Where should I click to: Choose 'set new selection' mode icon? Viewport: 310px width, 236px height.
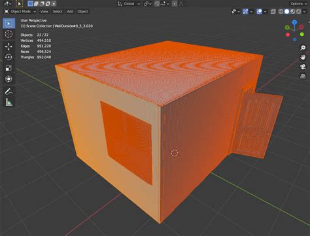click(x=30, y=3)
